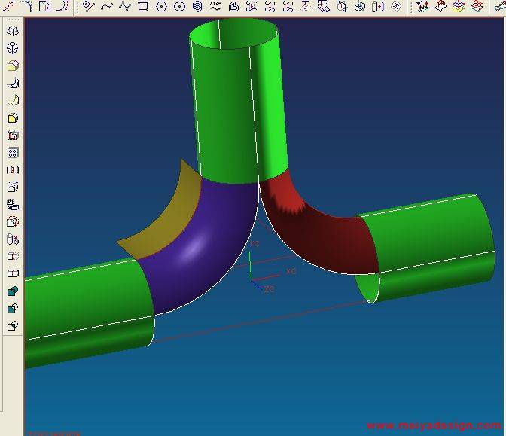Click the Basic Line tool icon
The height and width of the screenshot is (436, 506).
(x=10, y=7)
